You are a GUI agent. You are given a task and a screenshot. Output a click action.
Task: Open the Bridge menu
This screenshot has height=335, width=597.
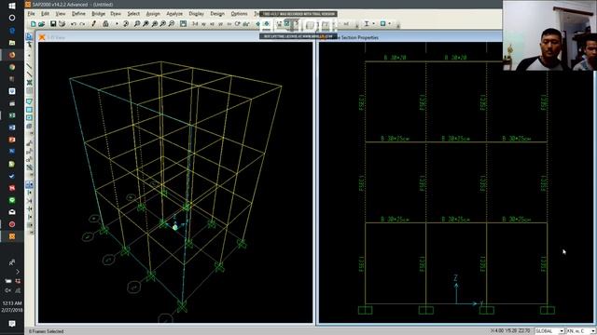(98, 14)
